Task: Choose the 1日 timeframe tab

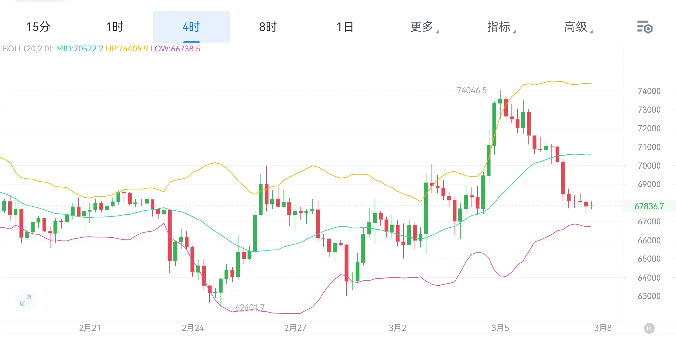Action: pos(345,27)
